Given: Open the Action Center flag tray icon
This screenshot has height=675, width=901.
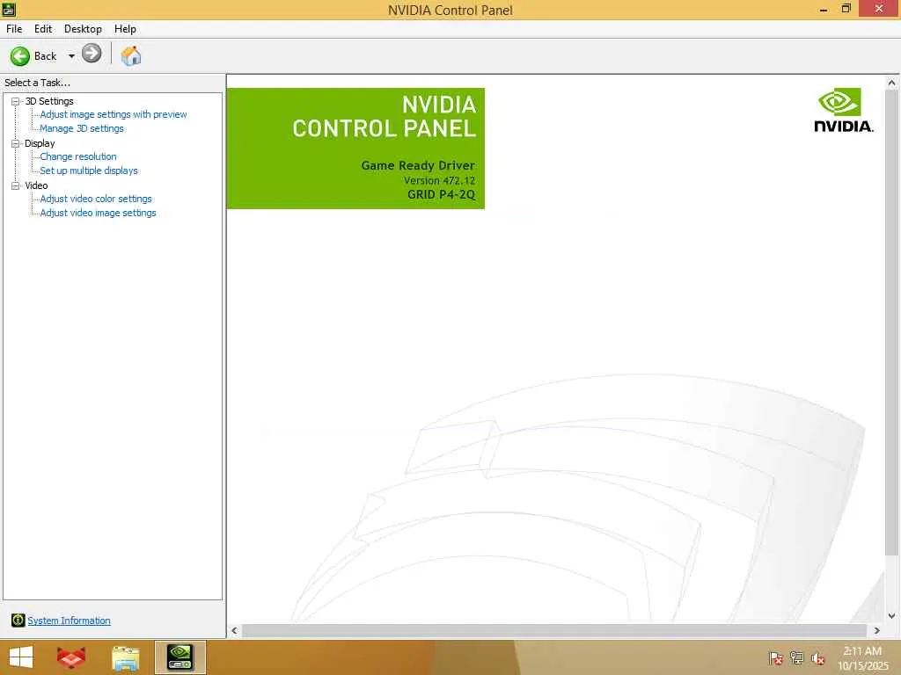Looking at the screenshot, I should tap(775, 657).
